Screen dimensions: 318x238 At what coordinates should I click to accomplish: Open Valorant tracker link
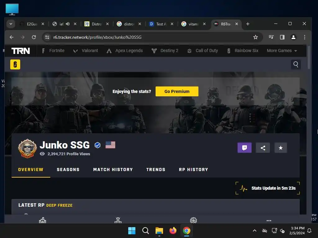click(x=85, y=51)
